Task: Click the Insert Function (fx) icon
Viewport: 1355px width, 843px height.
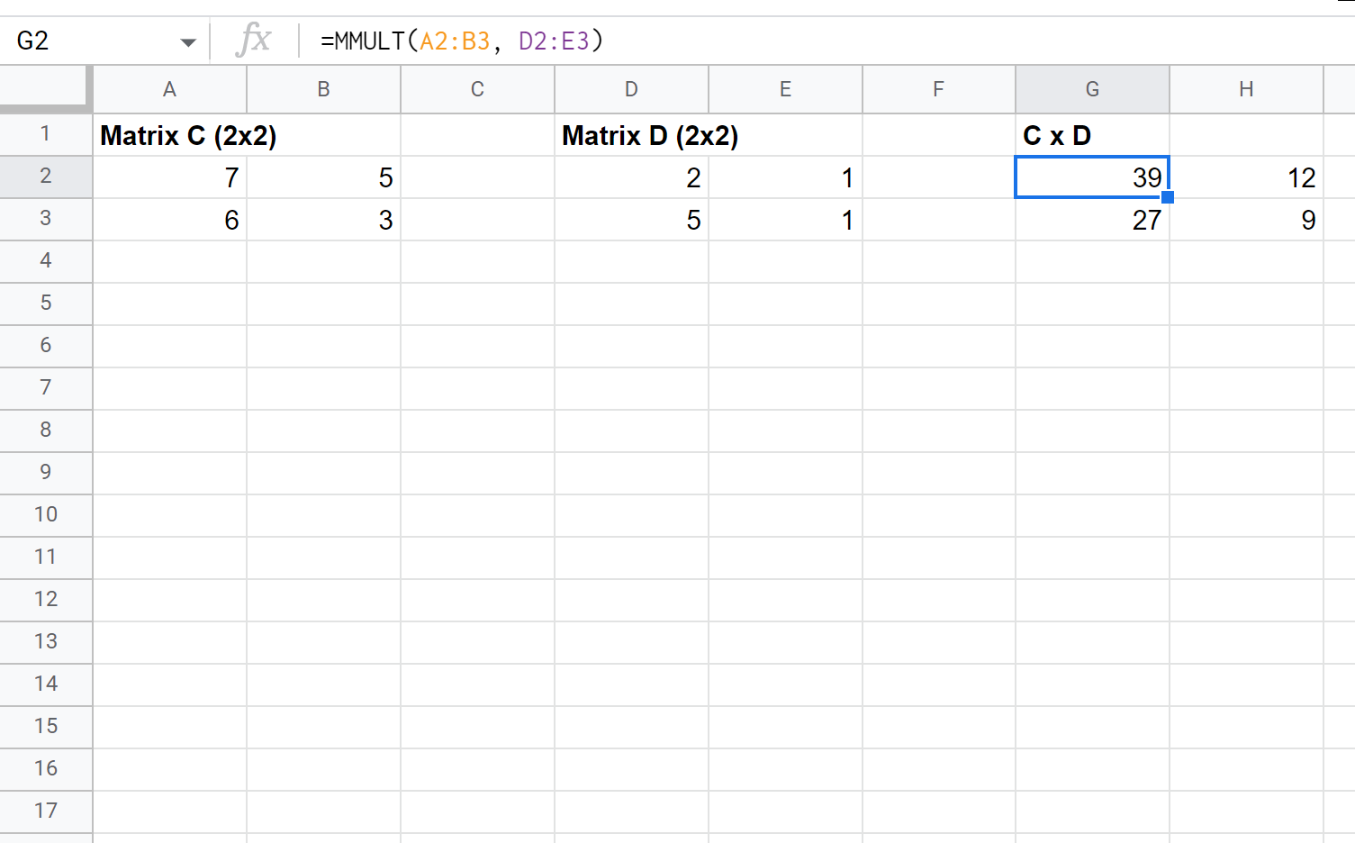Action: tap(253, 40)
